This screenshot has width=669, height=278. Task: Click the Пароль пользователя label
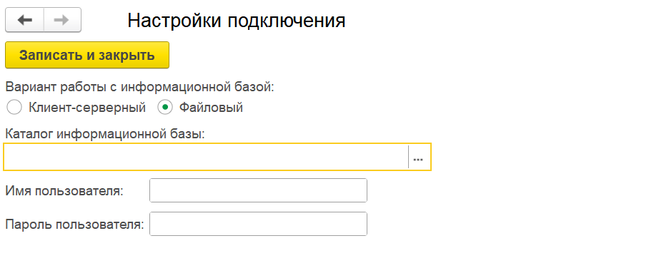point(74,225)
